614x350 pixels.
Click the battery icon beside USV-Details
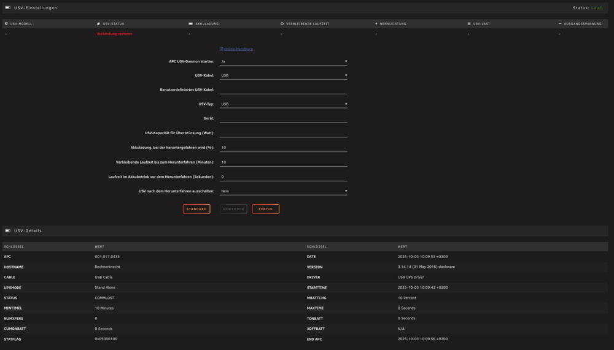[x=8, y=230]
